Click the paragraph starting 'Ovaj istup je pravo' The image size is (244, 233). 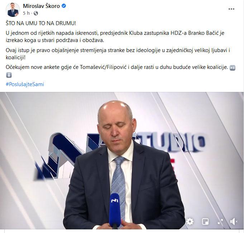coord(118,54)
